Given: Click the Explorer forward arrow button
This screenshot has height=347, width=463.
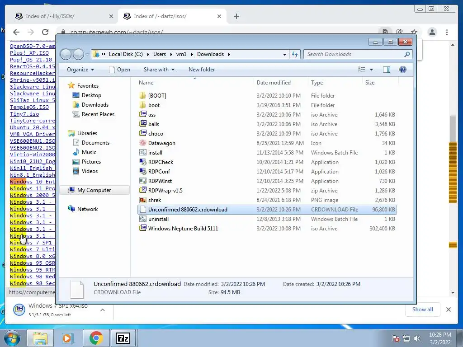Looking at the screenshot, I should tap(78, 54).
